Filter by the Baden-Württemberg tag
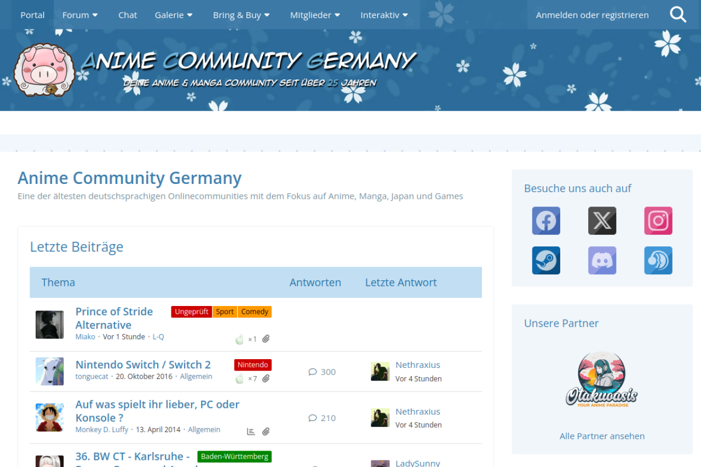Viewport: 701px width, 467px height. pyautogui.click(x=234, y=457)
